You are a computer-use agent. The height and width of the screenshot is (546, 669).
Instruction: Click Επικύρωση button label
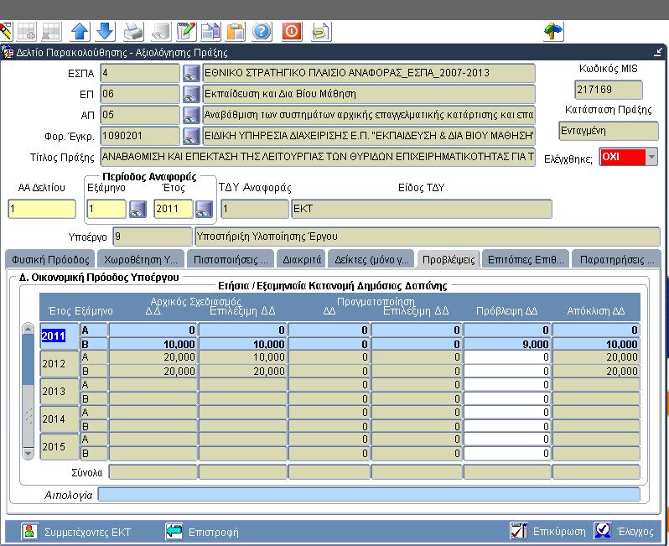tap(559, 532)
